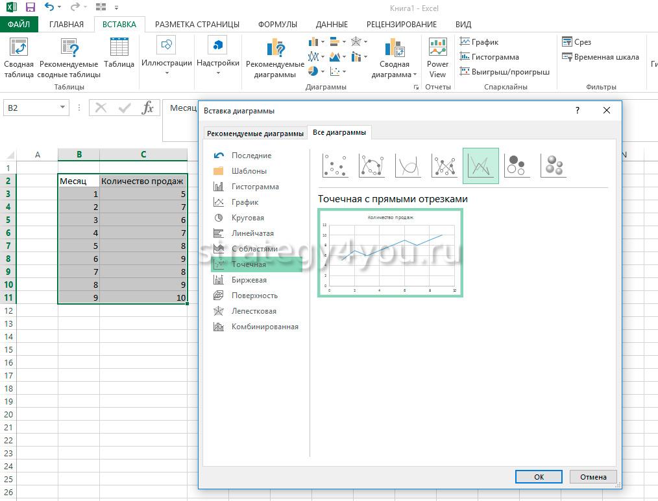Click the Срез slicer icon
658x501 pixels.
click(567, 42)
